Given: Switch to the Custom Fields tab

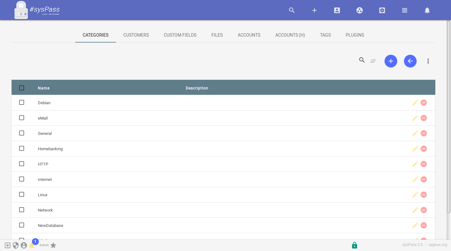Looking at the screenshot, I should point(180,35).
